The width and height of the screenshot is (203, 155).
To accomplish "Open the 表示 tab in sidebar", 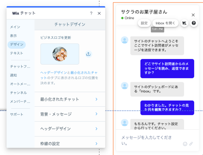I will pos(13,36).
